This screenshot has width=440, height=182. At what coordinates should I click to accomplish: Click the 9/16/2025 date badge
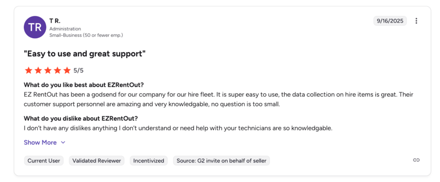pyautogui.click(x=390, y=21)
